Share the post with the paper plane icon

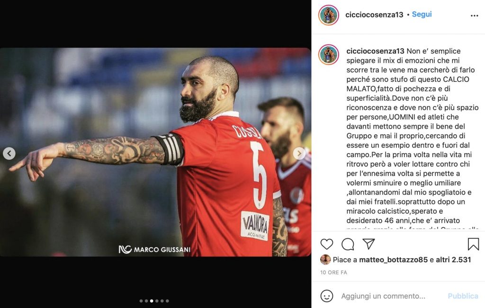(368, 244)
